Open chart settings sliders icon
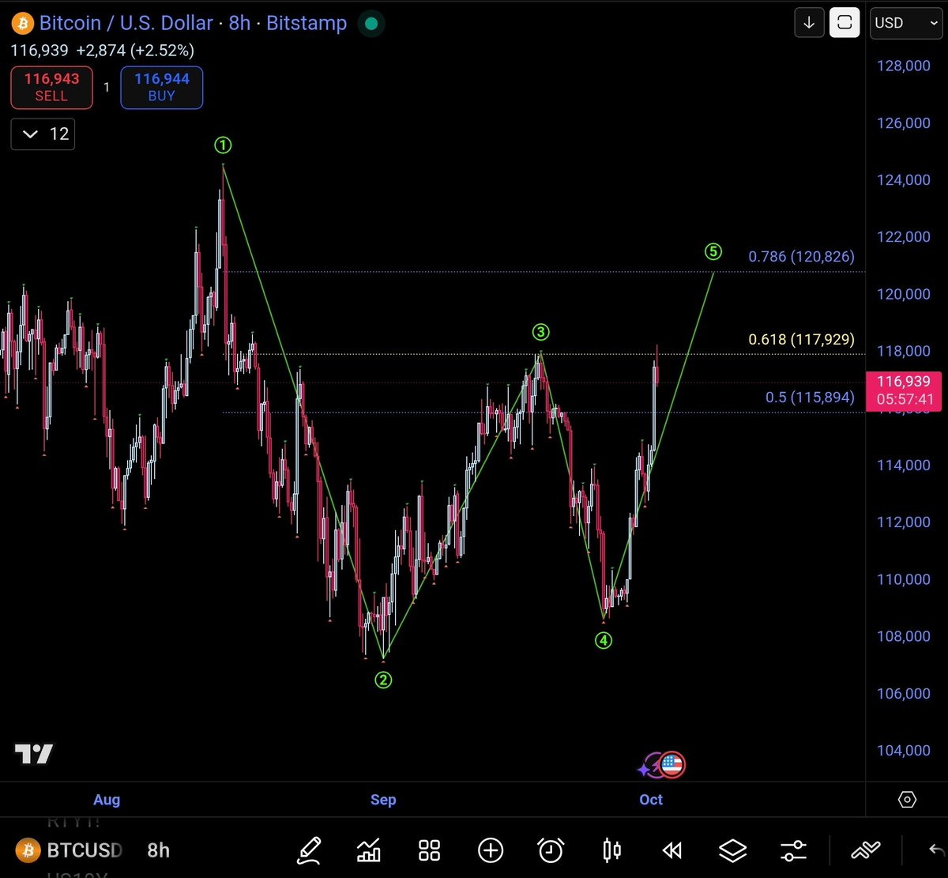 click(793, 850)
